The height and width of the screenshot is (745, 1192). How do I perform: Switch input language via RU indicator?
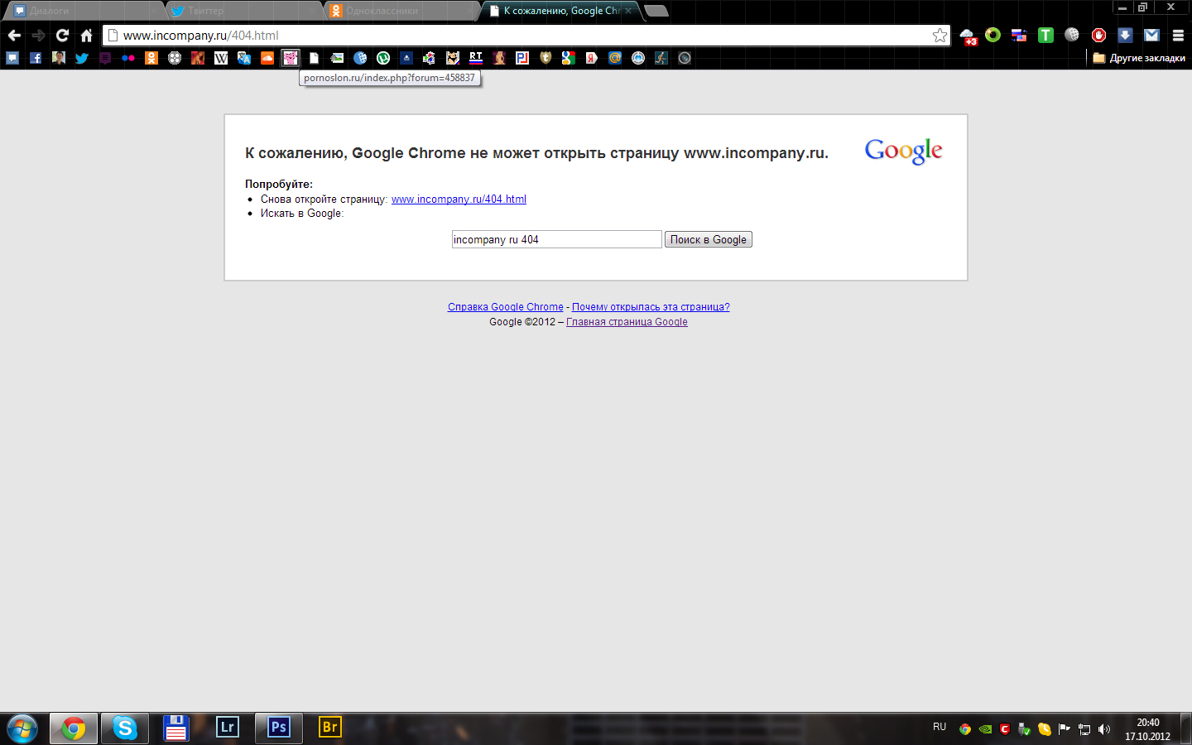pyautogui.click(x=940, y=727)
